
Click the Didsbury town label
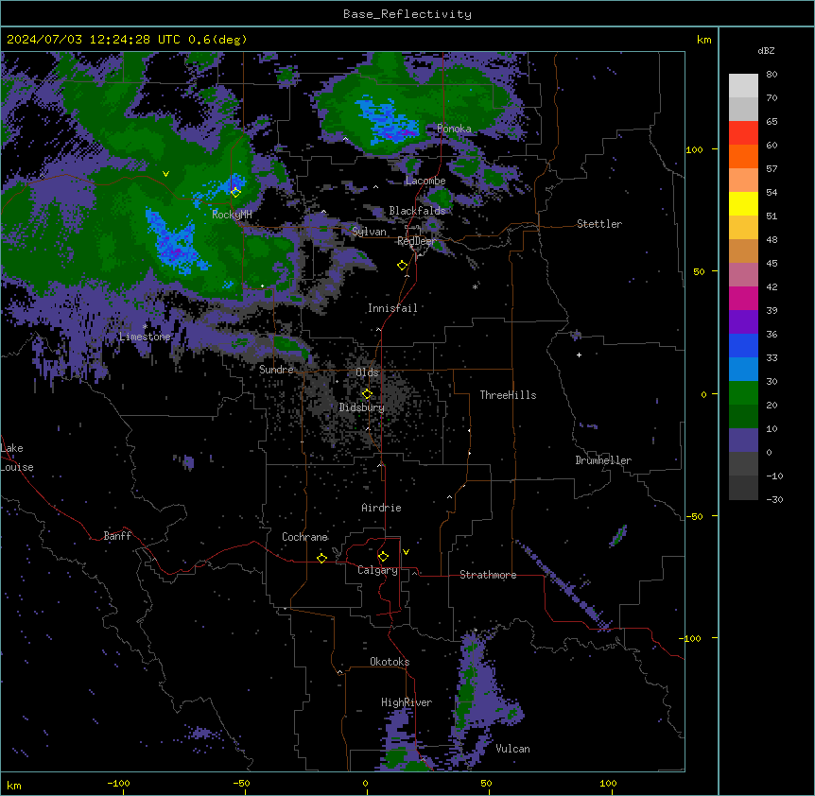(x=362, y=407)
